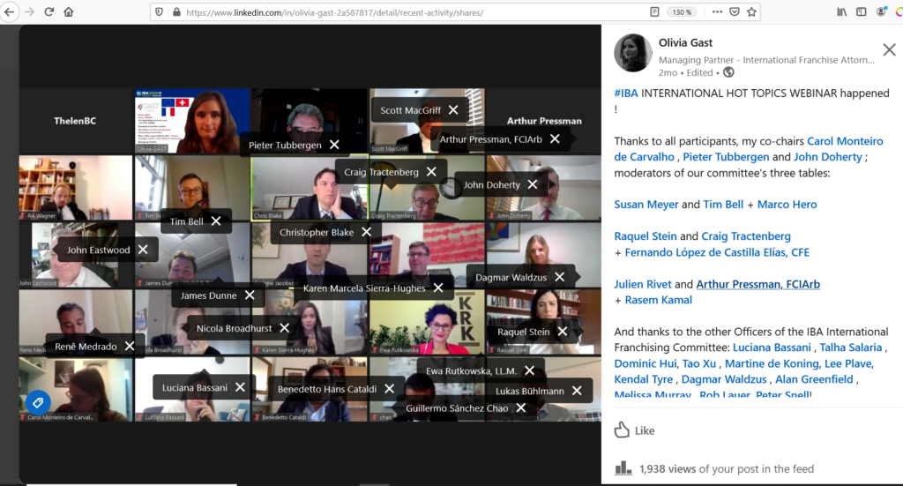The height and width of the screenshot is (486, 903).
Task: Open Martine de Koning's profile link
Action: pos(771,363)
